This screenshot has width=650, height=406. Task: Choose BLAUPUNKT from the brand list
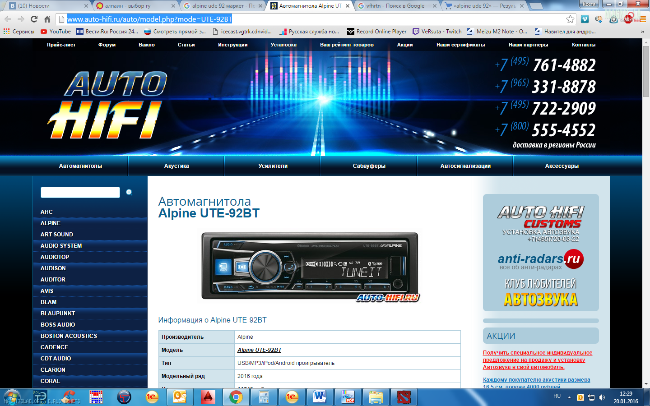click(58, 314)
